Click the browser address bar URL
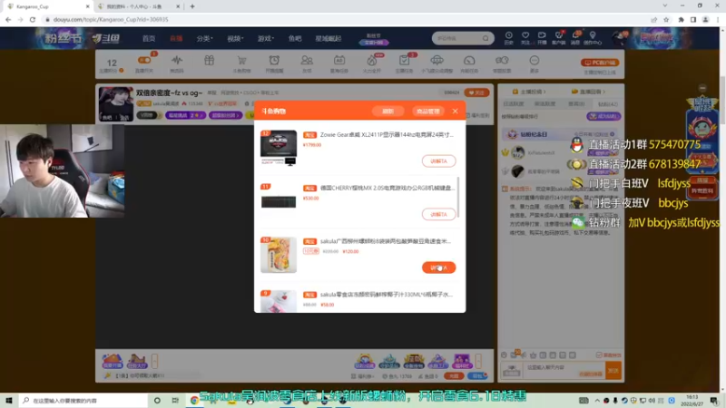Image resolution: width=726 pixels, height=408 pixels. pos(111,19)
